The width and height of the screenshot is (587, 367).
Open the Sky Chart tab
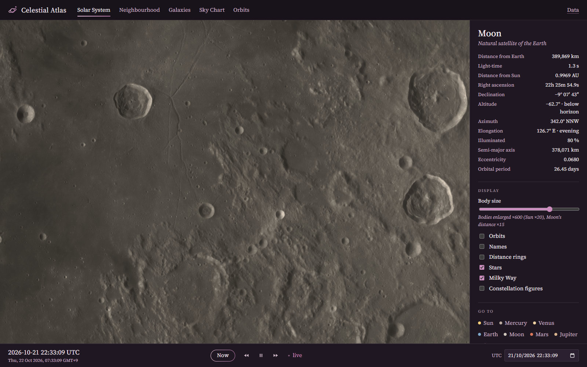(212, 10)
